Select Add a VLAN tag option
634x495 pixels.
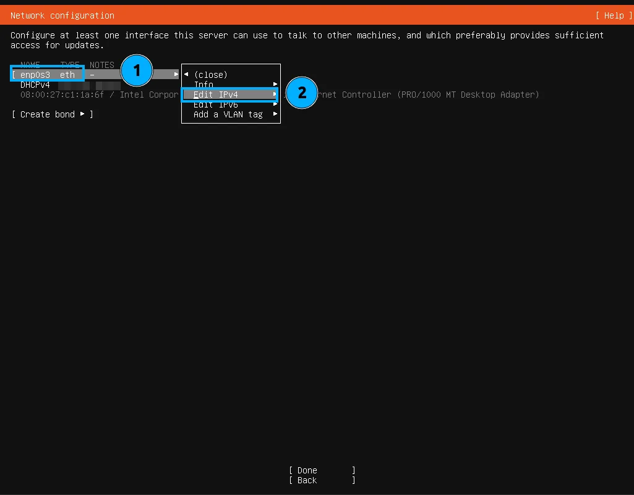[x=228, y=114]
